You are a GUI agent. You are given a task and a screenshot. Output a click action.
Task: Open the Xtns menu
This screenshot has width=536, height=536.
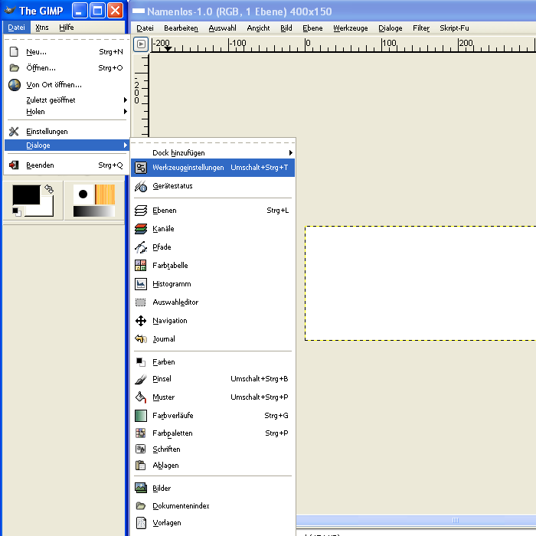41,28
